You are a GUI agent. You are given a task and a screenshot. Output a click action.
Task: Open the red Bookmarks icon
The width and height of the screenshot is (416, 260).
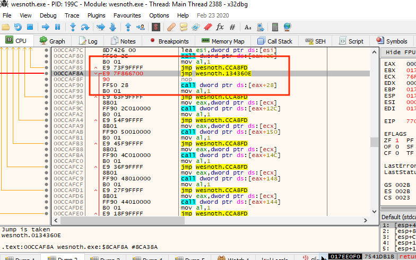point(208,27)
